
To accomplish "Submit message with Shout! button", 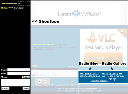I will point(26,88).
